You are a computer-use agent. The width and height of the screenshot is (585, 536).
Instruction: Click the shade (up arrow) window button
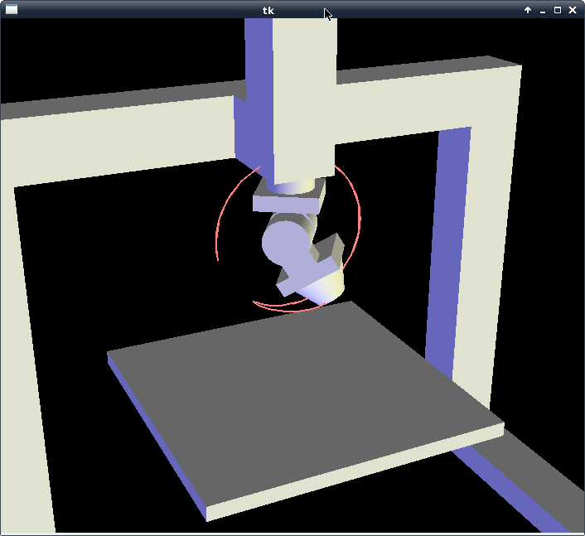pos(528,10)
